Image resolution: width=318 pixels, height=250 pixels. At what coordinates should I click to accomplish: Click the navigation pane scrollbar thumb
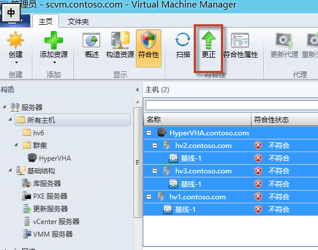pyautogui.click(x=138, y=162)
